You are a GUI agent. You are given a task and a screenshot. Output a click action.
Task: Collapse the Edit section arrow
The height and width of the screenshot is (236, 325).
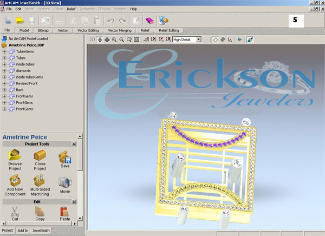point(74,201)
